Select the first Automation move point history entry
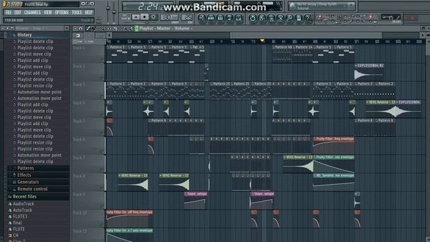The height and width of the screenshot is (242, 430). tap(39, 92)
